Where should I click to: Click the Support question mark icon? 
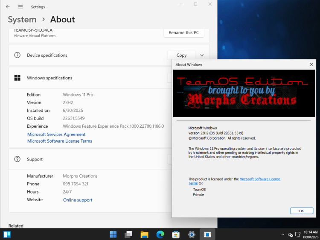17,159
